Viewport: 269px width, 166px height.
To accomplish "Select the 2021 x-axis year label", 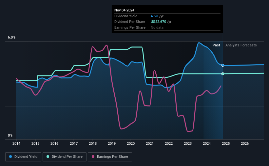I will pos(150,143).
